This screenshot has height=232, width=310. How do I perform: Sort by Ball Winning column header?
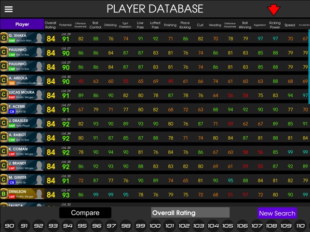pyautogui.click(x=245, y=25)
